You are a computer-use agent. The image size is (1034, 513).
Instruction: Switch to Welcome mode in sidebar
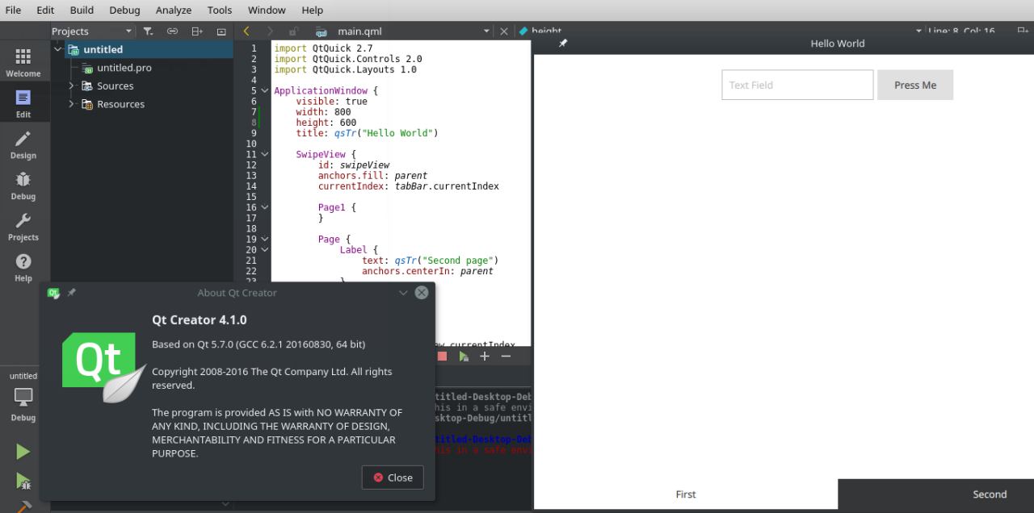pos(23,62)
